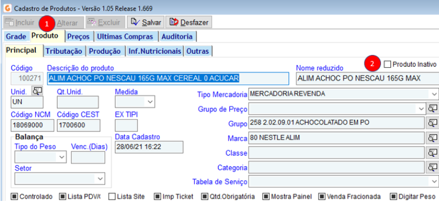Open the Grupo de Preço search icon

click(x=433, y=109)
